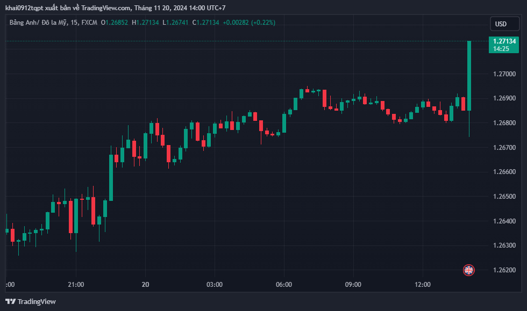Open the USD currency selector
Viewport: 527px width, 311px height.
504,24
